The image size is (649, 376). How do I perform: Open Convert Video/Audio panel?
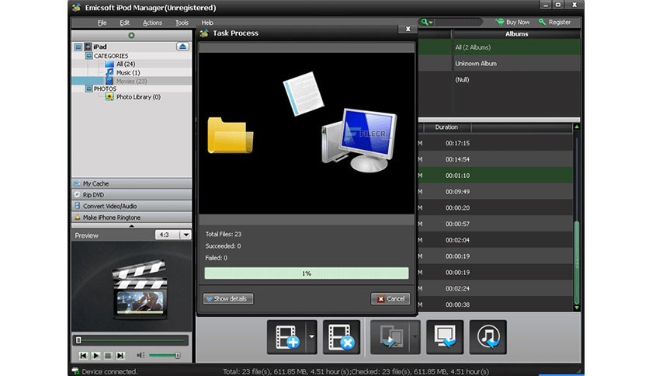132,206
